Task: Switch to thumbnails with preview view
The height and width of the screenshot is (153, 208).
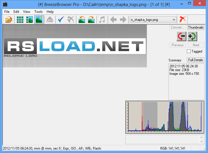Action: point(29,20)
